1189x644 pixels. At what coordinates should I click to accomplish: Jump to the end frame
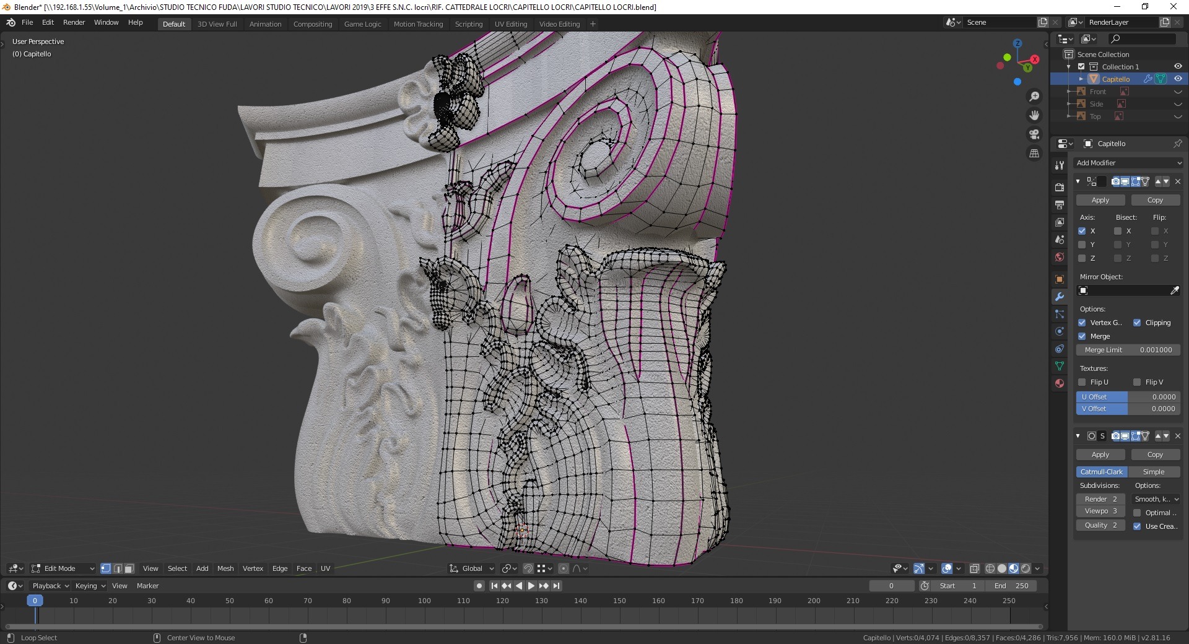557,586
